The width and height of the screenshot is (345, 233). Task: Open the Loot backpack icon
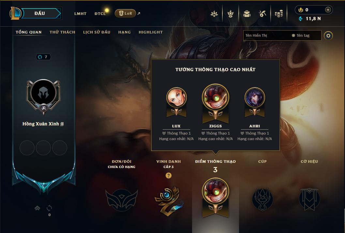tap(247, 14)
